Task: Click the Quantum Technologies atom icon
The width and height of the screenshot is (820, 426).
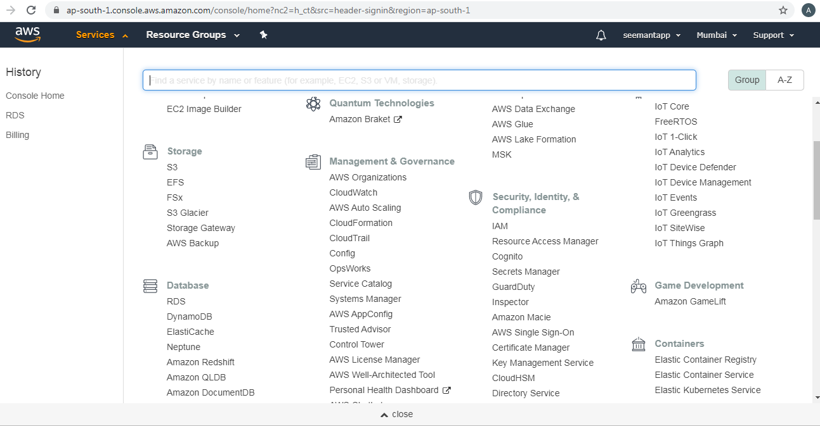Action: pyautogui.click(x=313, y=104)
